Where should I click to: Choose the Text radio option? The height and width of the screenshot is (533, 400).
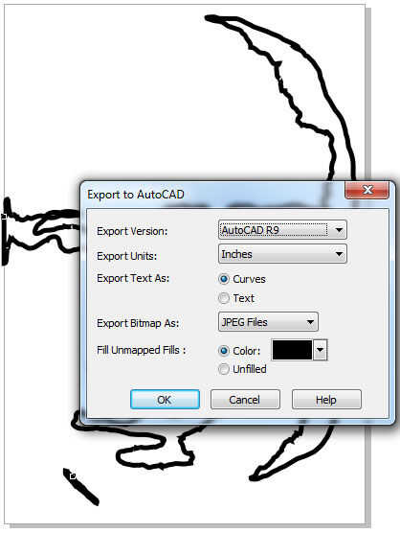click(x=224, y=298)
